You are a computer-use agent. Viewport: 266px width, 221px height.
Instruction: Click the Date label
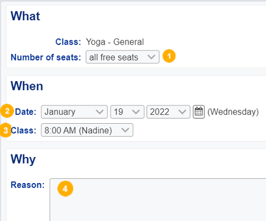[25, 112]
